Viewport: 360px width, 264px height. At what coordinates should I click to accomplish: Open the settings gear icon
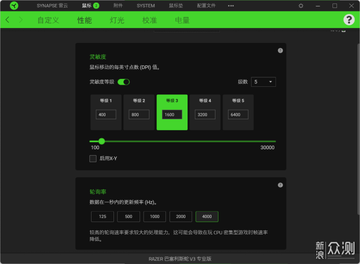click(301, 5)
